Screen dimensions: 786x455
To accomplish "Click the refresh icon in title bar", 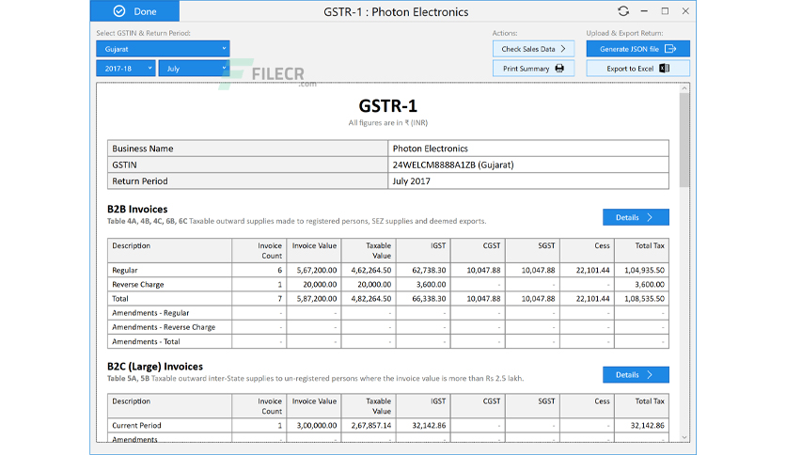I will [x=623, y=11].
